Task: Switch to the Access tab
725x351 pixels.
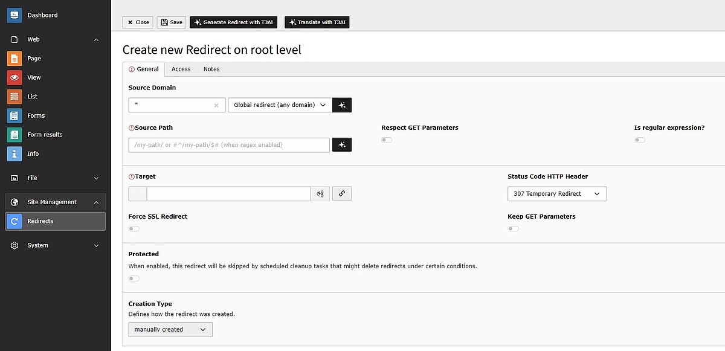Action: click(x=181, y=69)
